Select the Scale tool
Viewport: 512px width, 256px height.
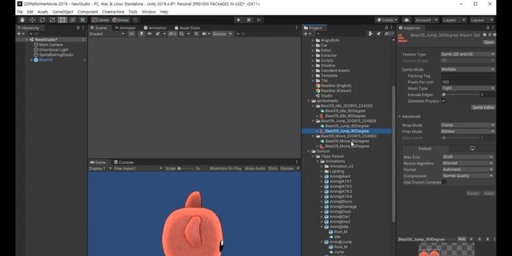[x=52, y=20]
